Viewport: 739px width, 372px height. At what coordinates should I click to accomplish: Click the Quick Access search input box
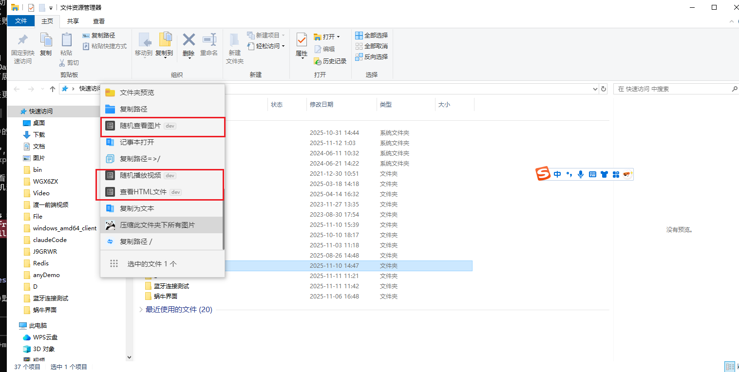coord(672,89)
